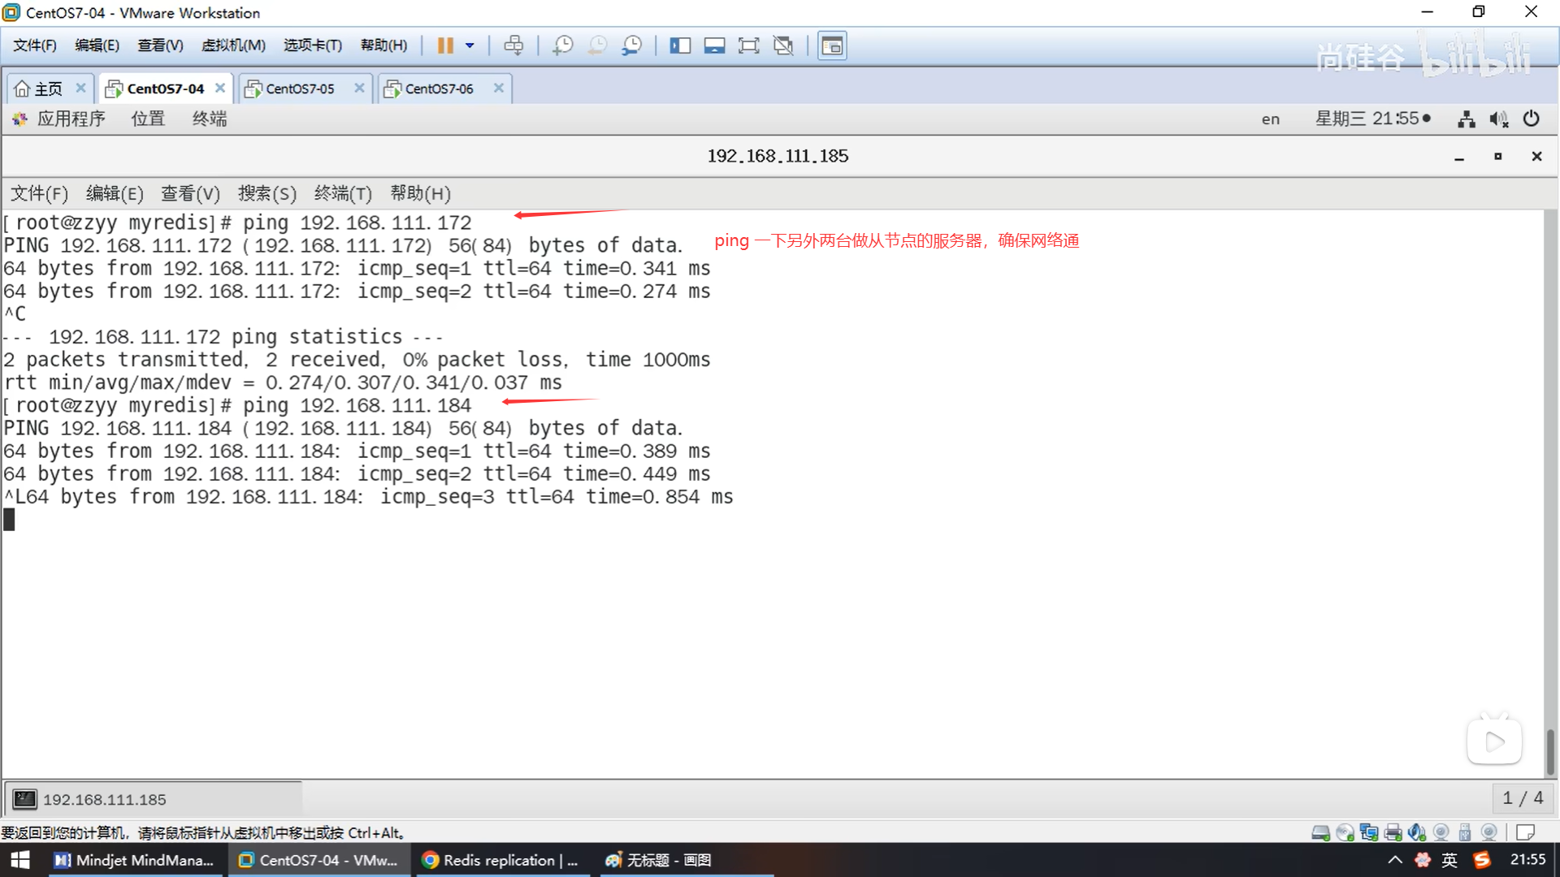Toggle the library sidebar panel icon
1560x877 pixels.
coord(679,45)
